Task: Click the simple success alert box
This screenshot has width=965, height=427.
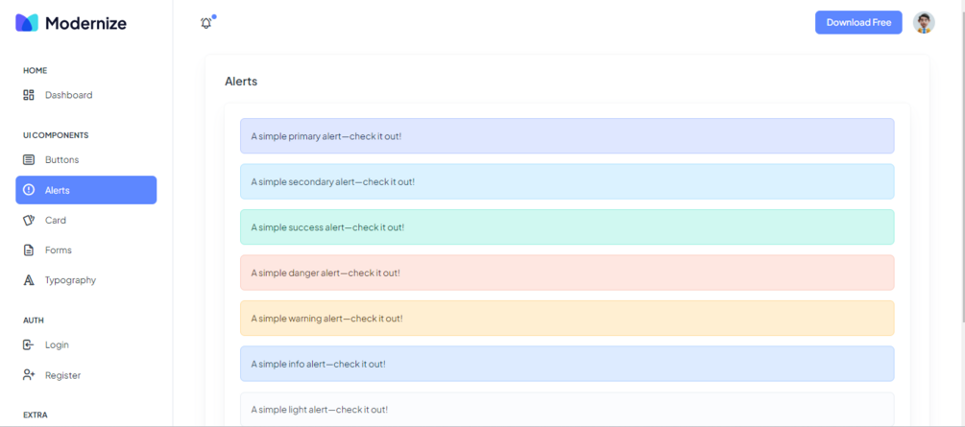Action: [x=567, y=227]
